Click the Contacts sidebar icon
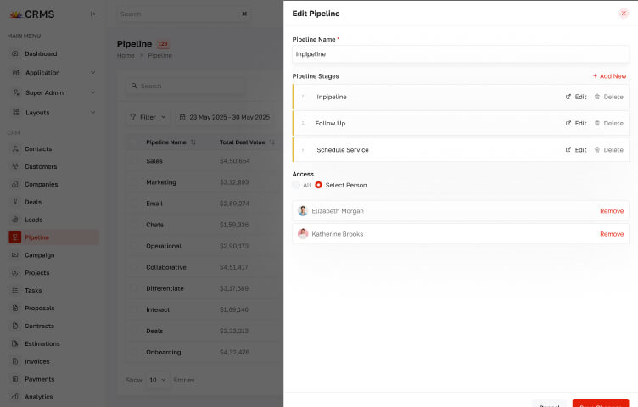638x407 pixels. coord(15,149)
